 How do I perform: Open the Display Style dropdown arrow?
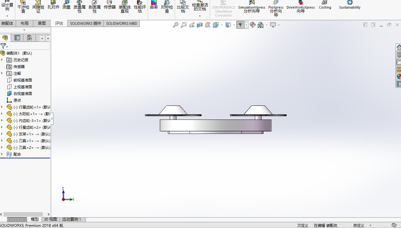[234, 25]
